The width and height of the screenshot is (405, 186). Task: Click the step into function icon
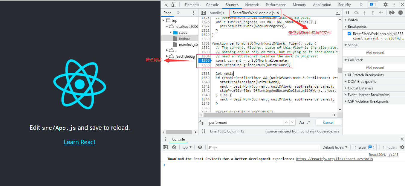364,13
